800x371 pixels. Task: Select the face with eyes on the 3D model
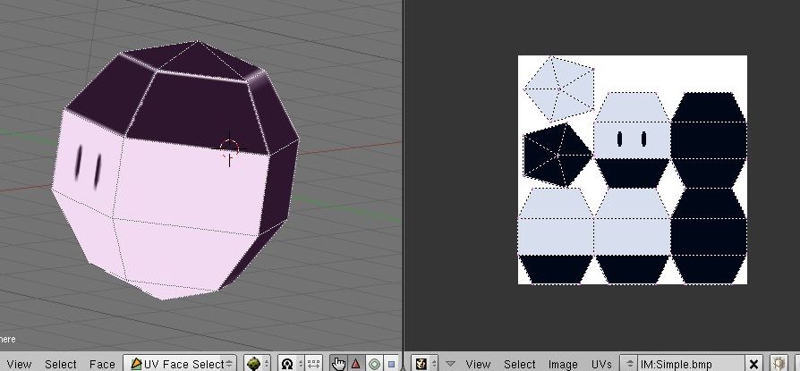click(89, 162)
